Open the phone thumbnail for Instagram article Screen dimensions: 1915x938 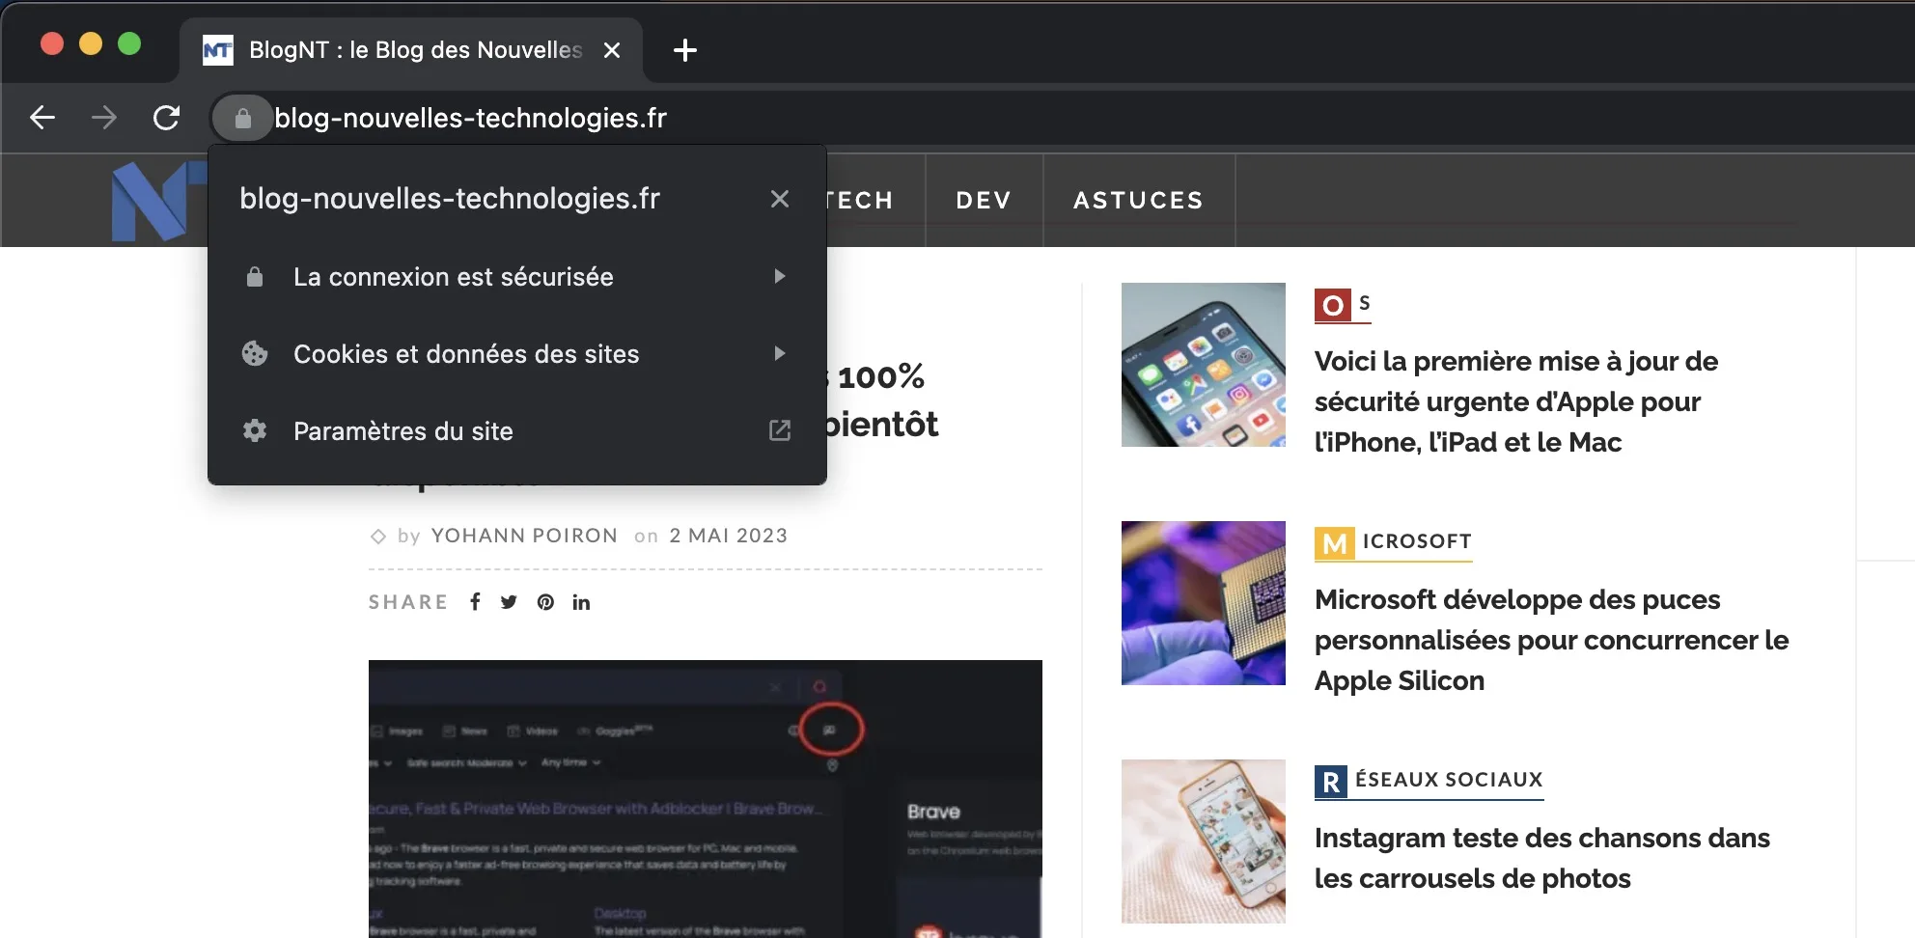[x=1204, y=841]
